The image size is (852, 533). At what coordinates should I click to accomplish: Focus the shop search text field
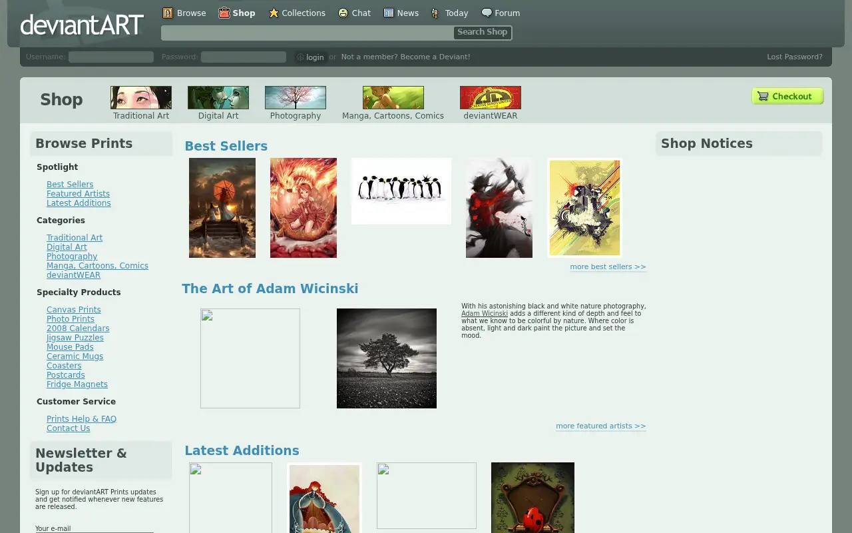pos(308,33)
